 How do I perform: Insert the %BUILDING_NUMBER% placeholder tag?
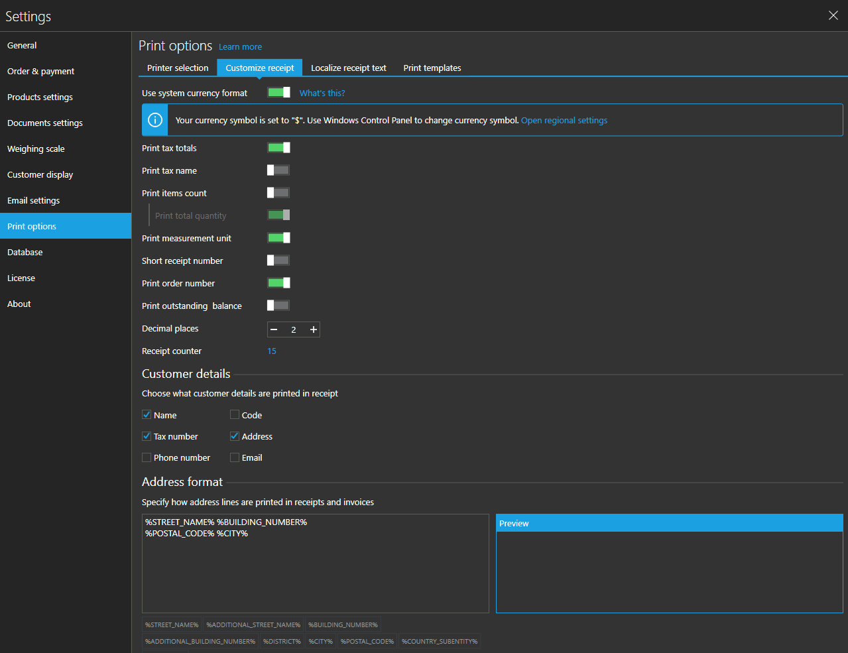(x=343, y=624)
